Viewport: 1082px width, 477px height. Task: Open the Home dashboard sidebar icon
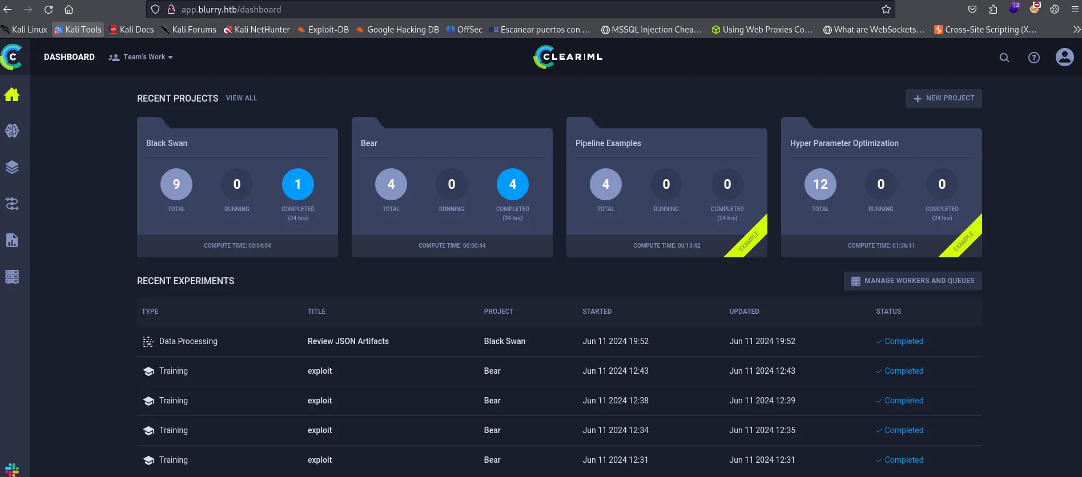pos(12,95)
